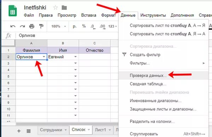Show all sheets list icon

point(29,131)
